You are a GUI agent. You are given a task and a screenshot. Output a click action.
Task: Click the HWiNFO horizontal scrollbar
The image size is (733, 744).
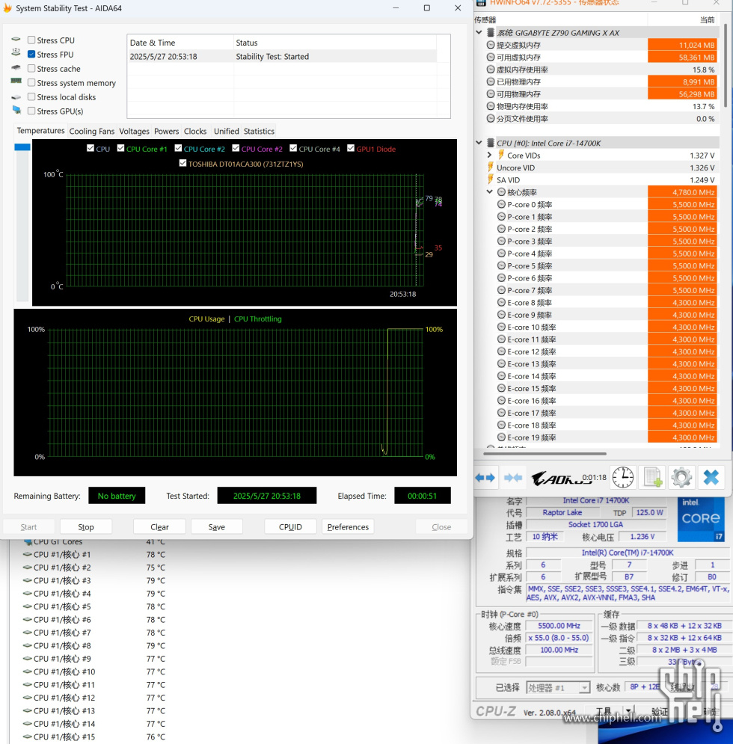pyautogui.click(x=545, y=454)
